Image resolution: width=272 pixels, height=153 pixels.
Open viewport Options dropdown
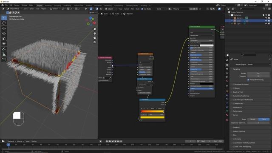pyautogui.click(x=92, y=12)
